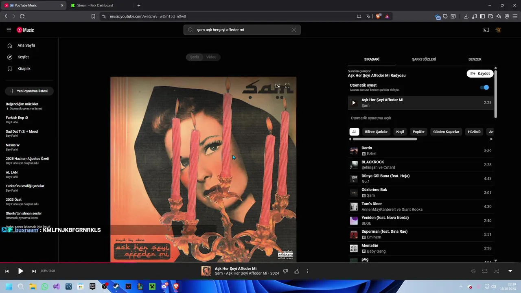This screenshot has width=521, height=293.
Task: Reload the page in browser toolbar
Action: [22, 16]
